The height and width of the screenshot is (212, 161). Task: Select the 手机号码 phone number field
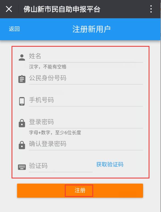[x=86, y=100]
